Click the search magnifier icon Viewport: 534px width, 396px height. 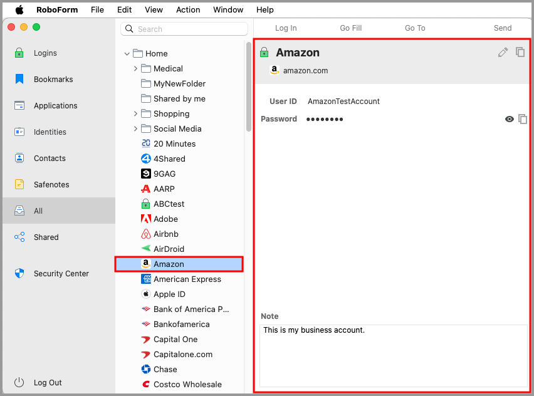[x=129, y=29]
